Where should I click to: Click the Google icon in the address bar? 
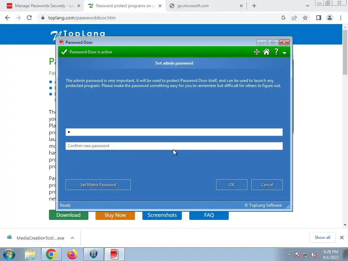(283, 18)
